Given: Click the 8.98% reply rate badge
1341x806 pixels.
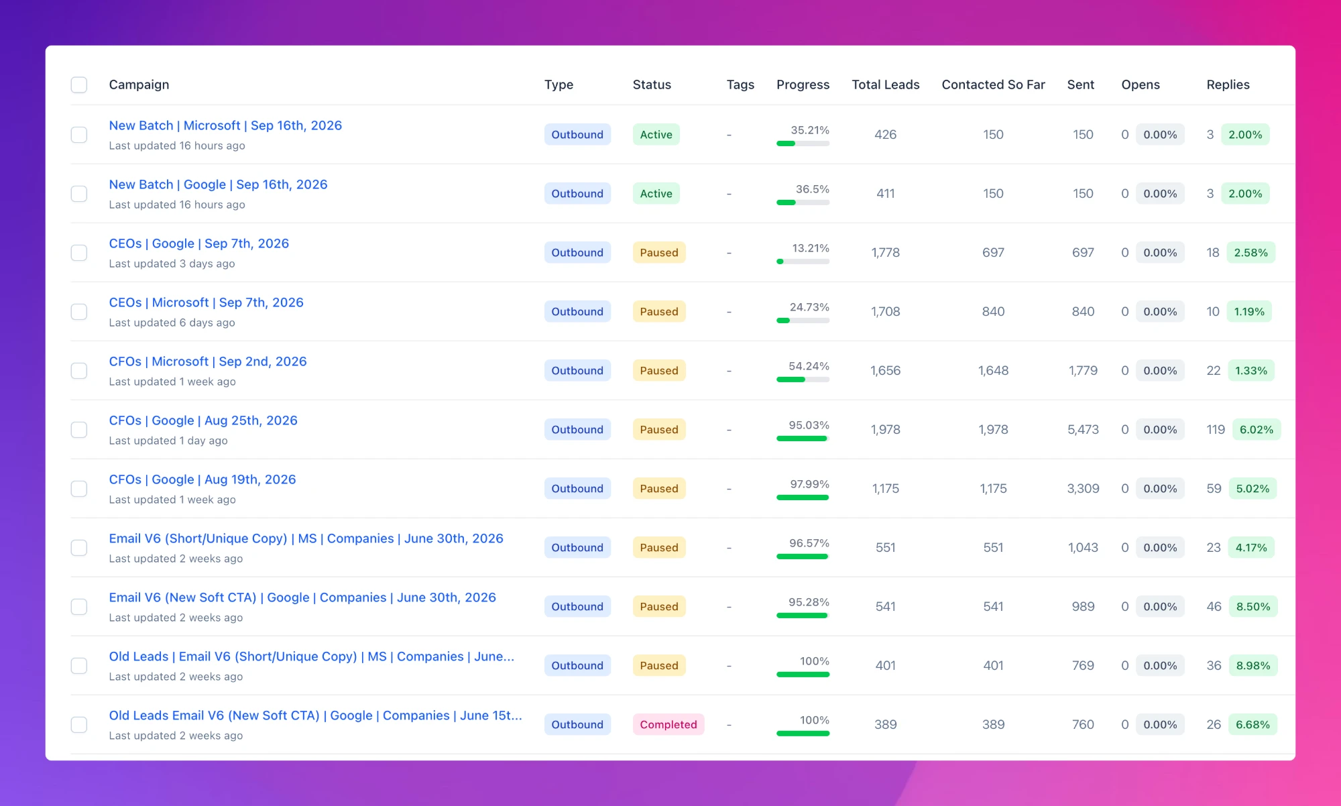Looking at the screenshot, I should 1253,666.
